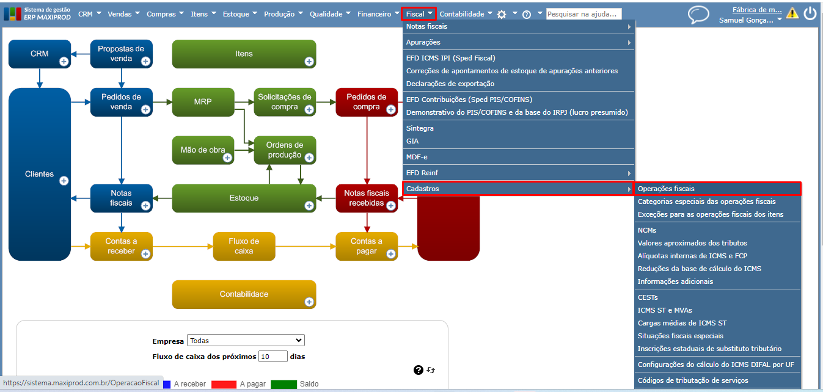Click plus icon on blue Notas fiscais box

(x=145, y=206)
